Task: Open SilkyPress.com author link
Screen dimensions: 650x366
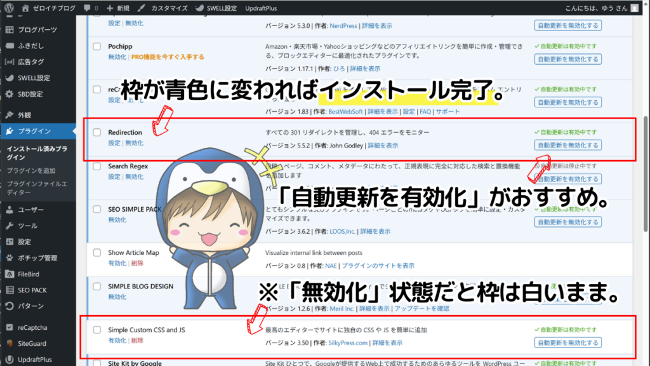Action: (x=348, y=342)
